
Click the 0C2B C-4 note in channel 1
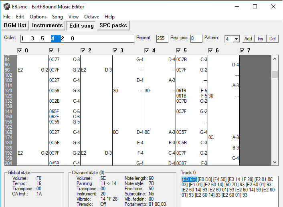coord(65,101)
